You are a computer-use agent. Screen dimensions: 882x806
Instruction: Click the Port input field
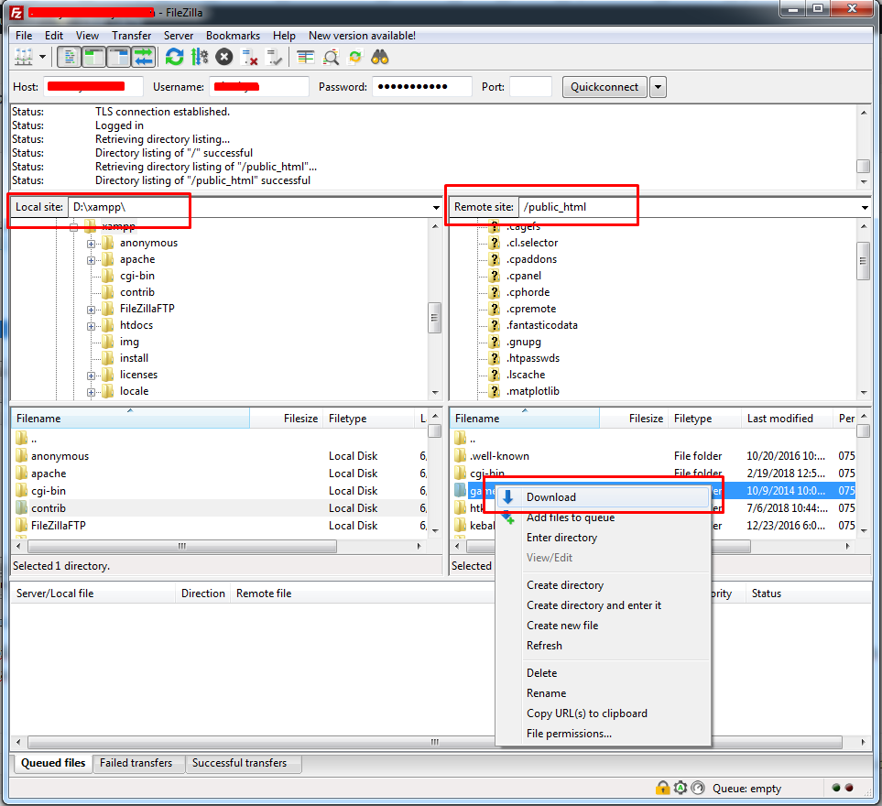click(x=530, y=87)
